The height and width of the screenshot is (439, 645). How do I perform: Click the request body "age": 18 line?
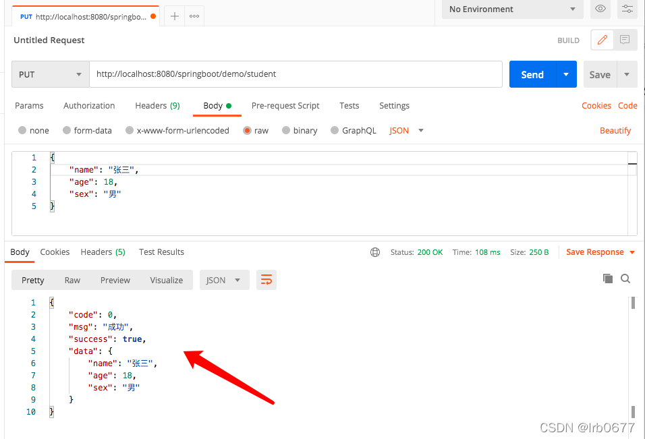coord(93,181)
